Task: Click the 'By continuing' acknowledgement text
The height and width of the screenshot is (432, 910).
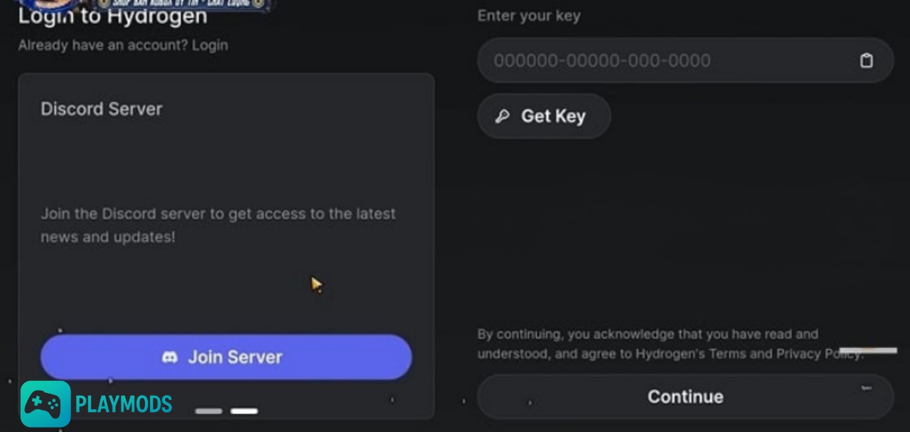Action: point(670,343)
